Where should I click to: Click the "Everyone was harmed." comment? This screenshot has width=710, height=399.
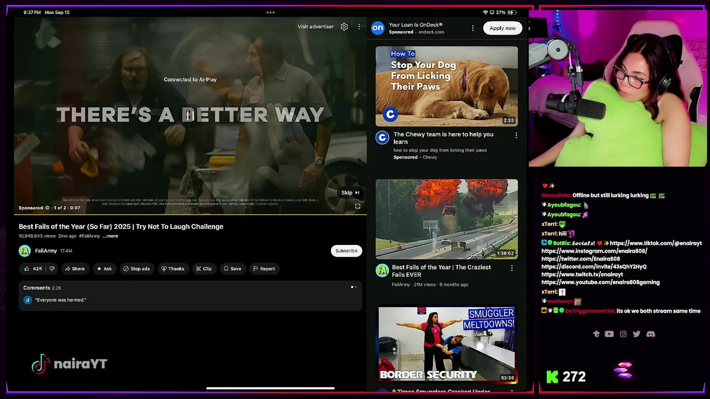(x=61, y=300)
